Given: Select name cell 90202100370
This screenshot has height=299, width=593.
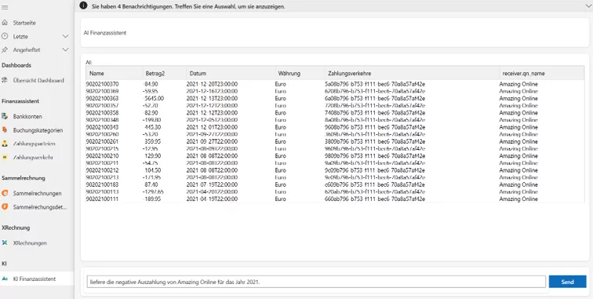Looking at the screenshot, I should tap(102, 84).
